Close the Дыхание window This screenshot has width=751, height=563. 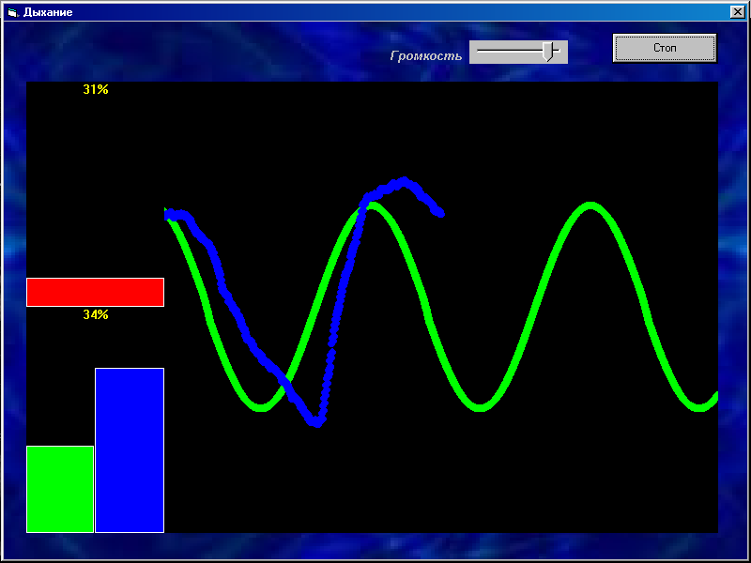coord(737,12)
